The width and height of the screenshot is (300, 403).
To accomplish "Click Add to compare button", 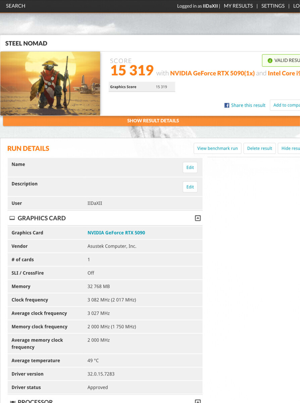I will click(x=286, y=105).
